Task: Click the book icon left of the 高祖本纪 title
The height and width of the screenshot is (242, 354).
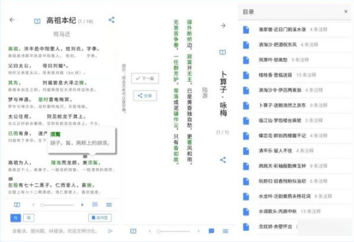Action: pos(37,21)
